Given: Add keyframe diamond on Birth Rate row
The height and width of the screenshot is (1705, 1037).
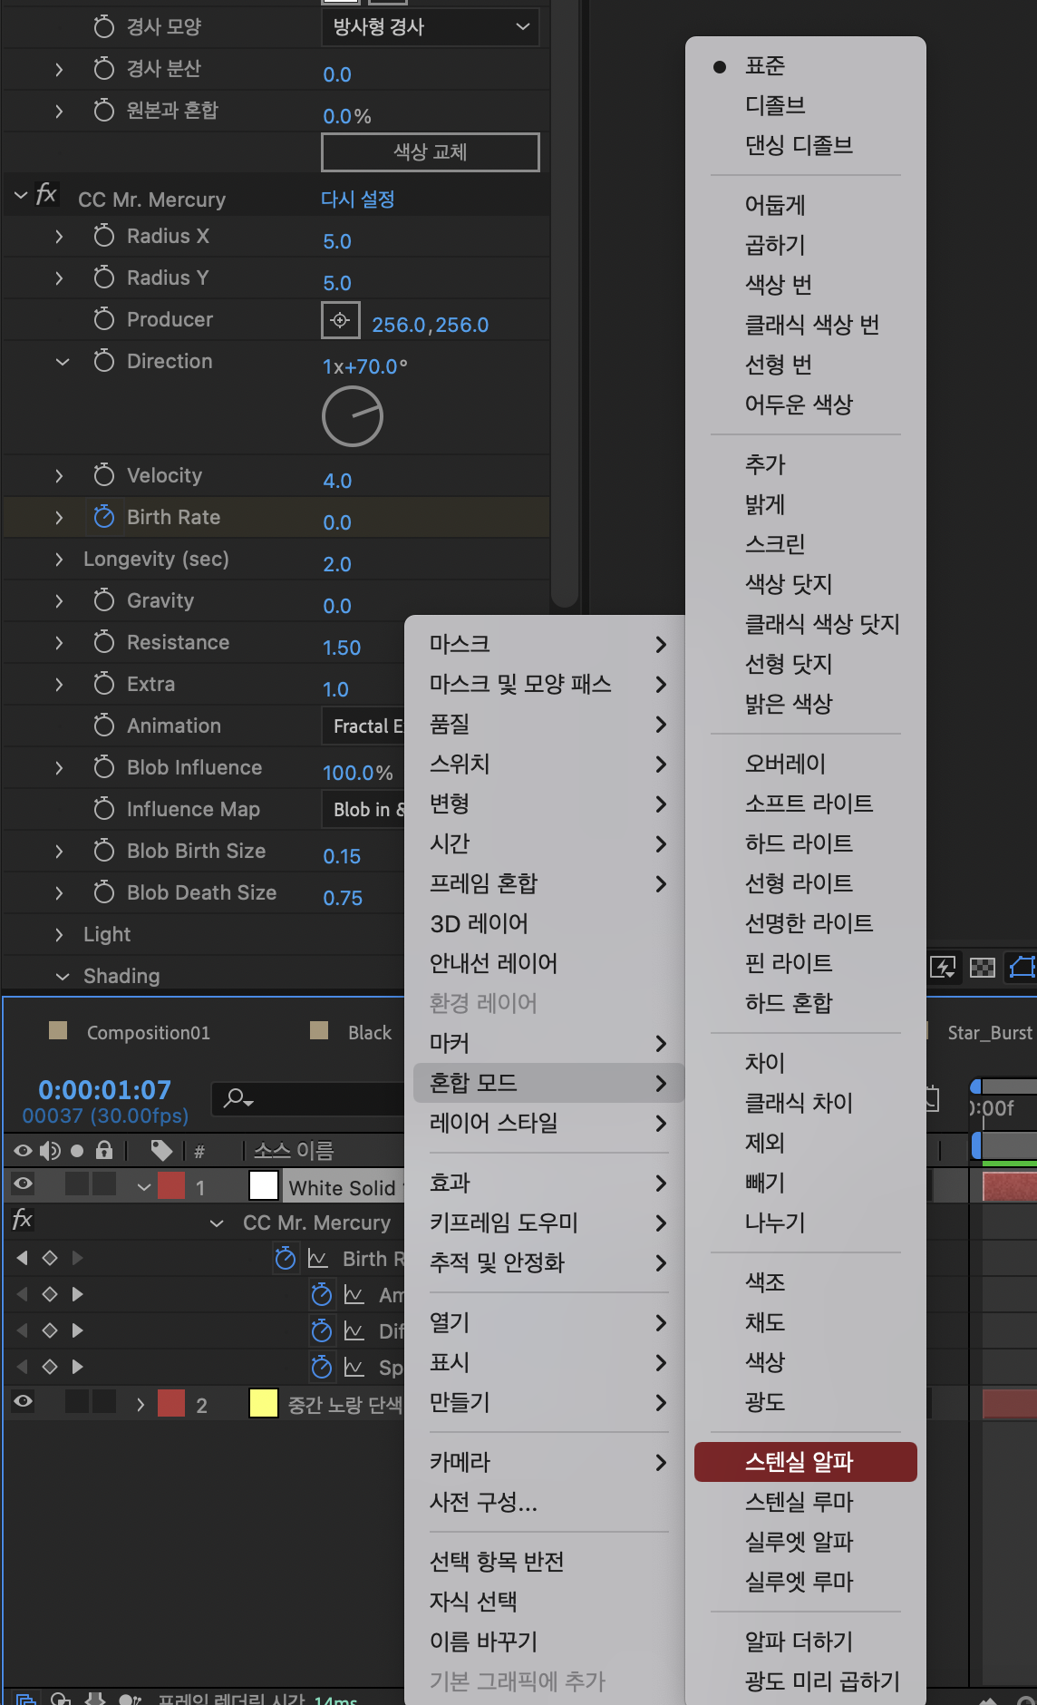Looking at the screenshot, I should 50,1258.
